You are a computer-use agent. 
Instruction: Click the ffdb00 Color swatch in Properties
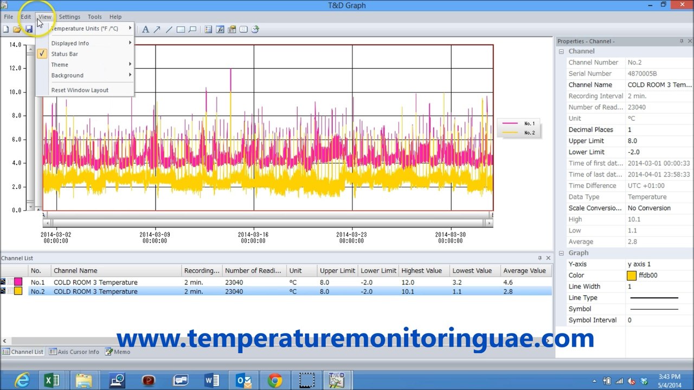tap(631, 275)
